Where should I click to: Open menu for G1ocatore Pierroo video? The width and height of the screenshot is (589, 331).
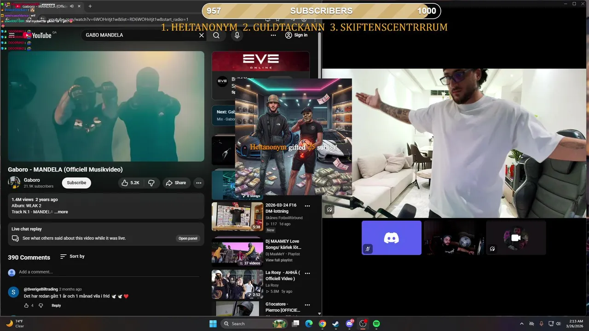tap(307, 304)
